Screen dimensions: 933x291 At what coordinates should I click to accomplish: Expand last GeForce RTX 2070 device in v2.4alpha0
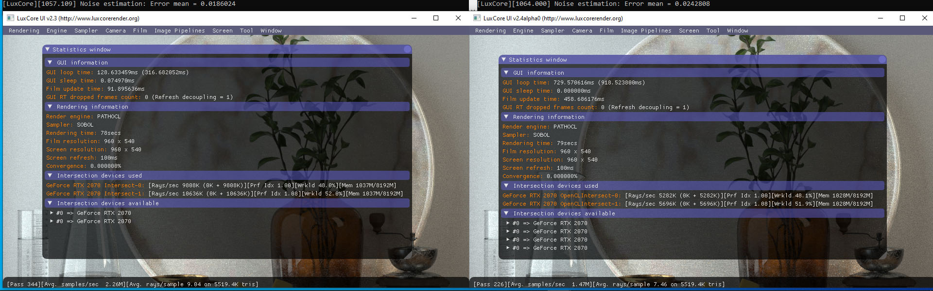(508, 248)
